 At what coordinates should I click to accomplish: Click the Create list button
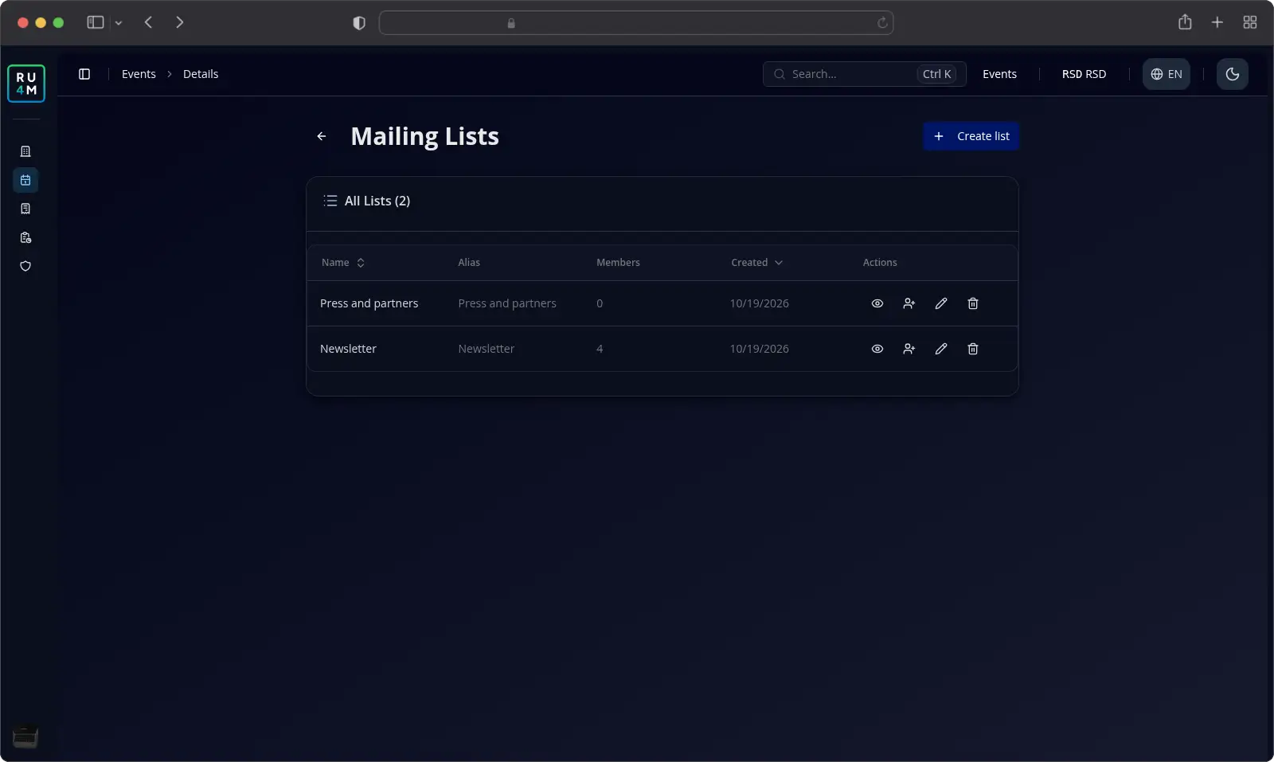tap(971, 136)
